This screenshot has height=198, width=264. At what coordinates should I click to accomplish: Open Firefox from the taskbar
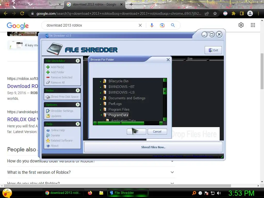(x=90, y=193)
